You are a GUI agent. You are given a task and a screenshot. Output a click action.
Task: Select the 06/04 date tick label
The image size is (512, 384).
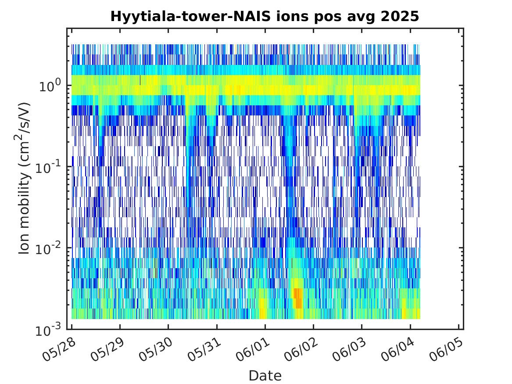[x=398, y=349]
